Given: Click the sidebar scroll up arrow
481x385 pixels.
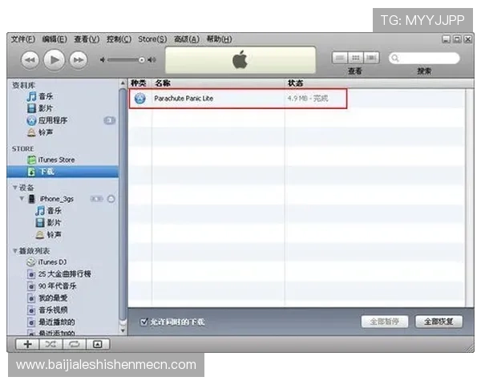Looking at the screenshot, I should tap(123, 83).
